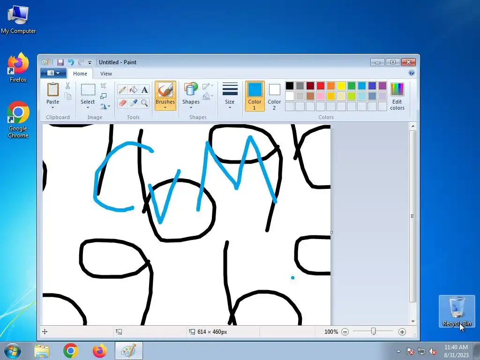Screen dimensions: 480x360
Task: Expand the Brushes dropdown arrow
Action: (165, 108)
